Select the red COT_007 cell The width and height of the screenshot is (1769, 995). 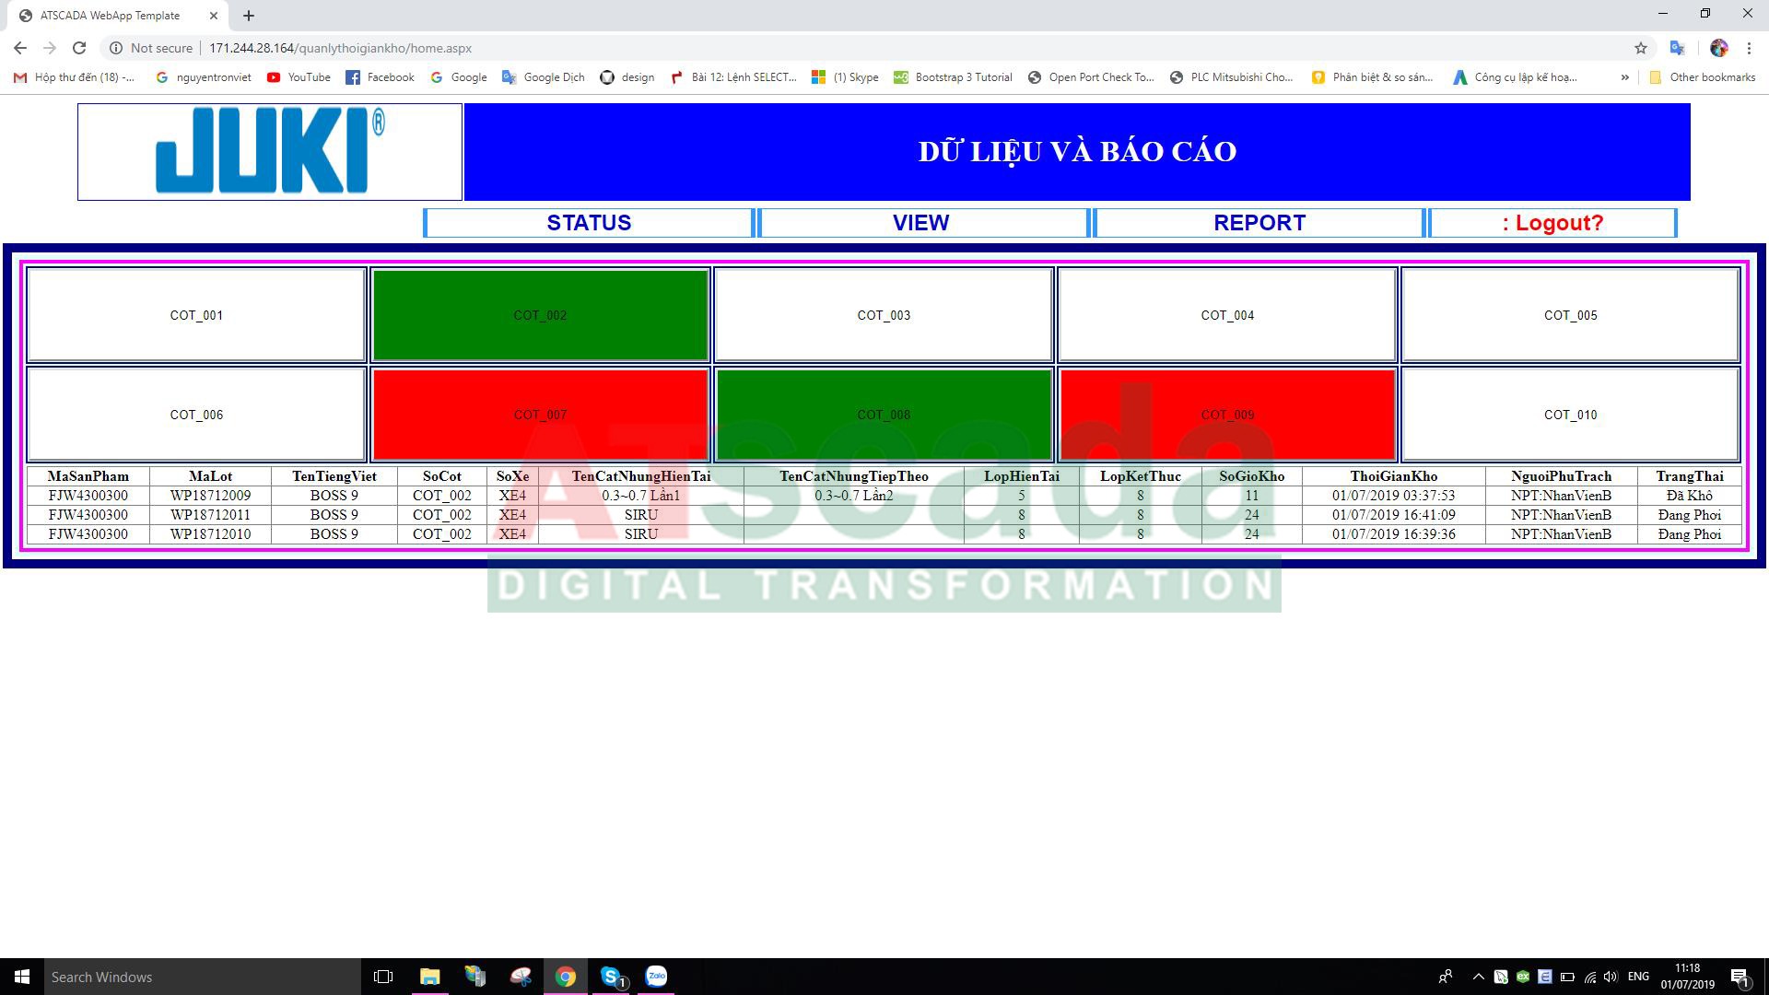click(x=540, y=415)
